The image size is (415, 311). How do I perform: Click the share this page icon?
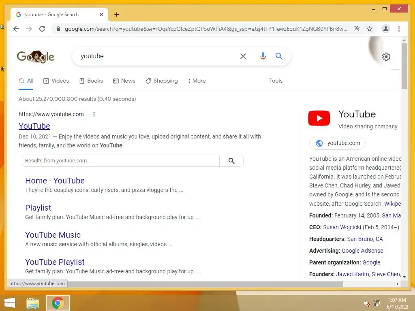(x=357, y=29)
